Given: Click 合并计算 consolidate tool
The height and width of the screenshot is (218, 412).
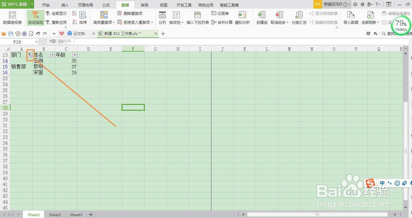Looking at the screenshot, I should (x=222, y=22).
